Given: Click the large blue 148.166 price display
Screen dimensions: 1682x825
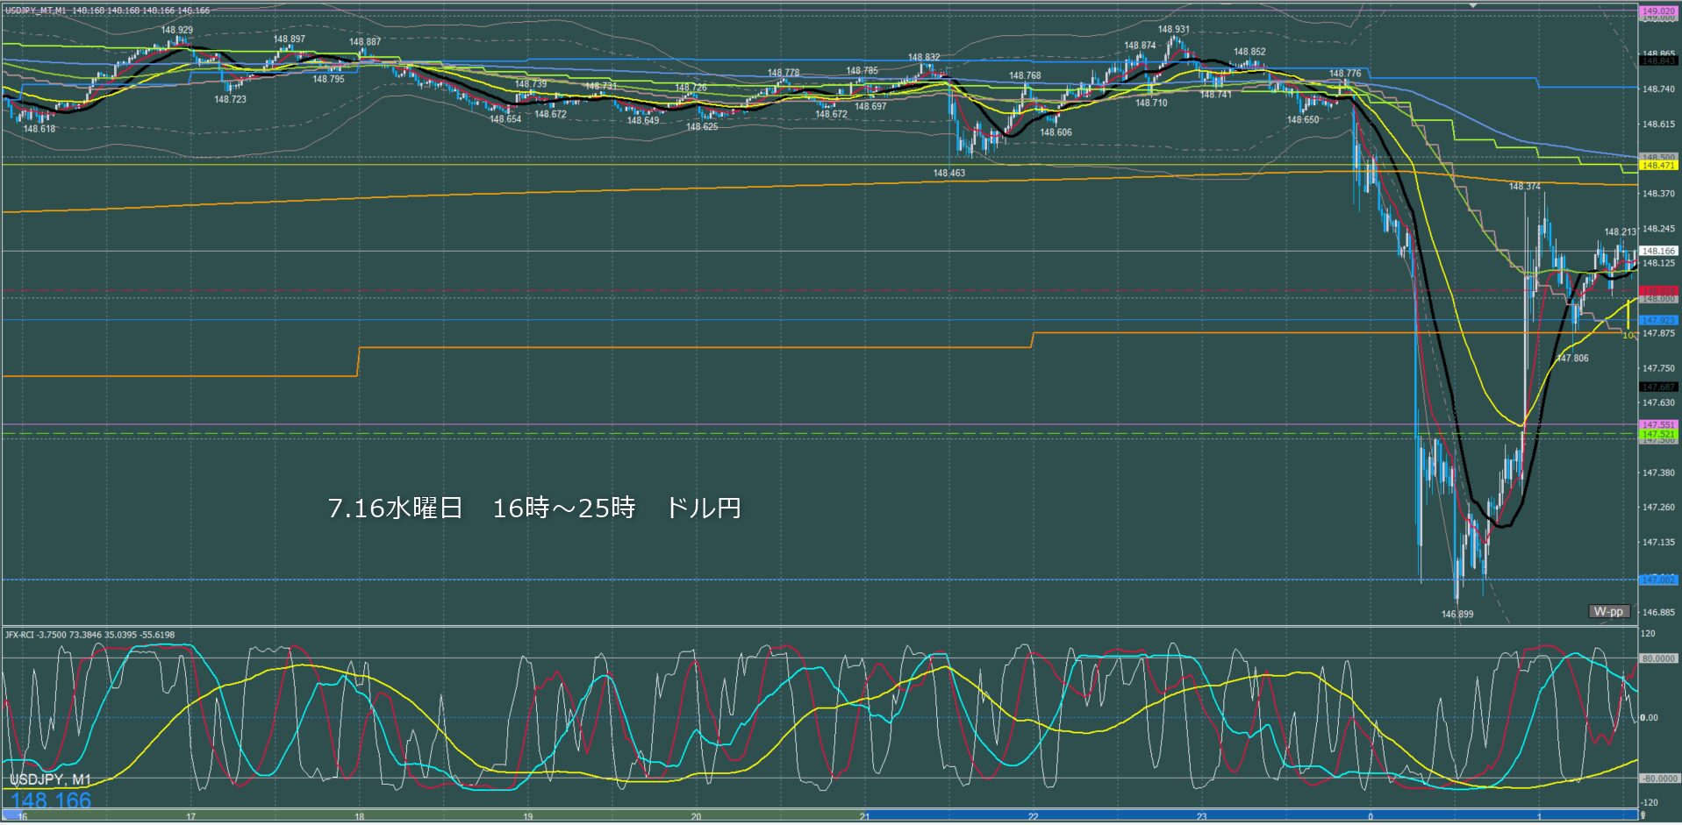Looking at the screenshot, I should [51, 800].
